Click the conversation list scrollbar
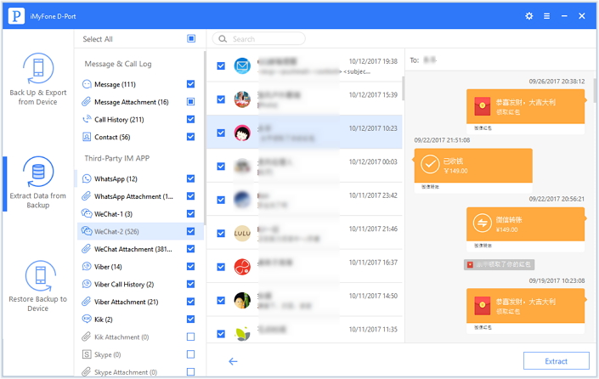 coord(403,88)
